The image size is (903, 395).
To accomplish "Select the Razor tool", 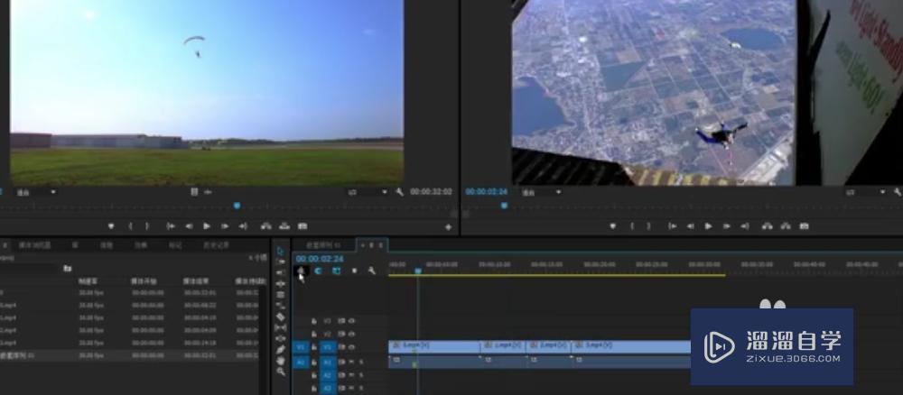I will click(281, 317).
